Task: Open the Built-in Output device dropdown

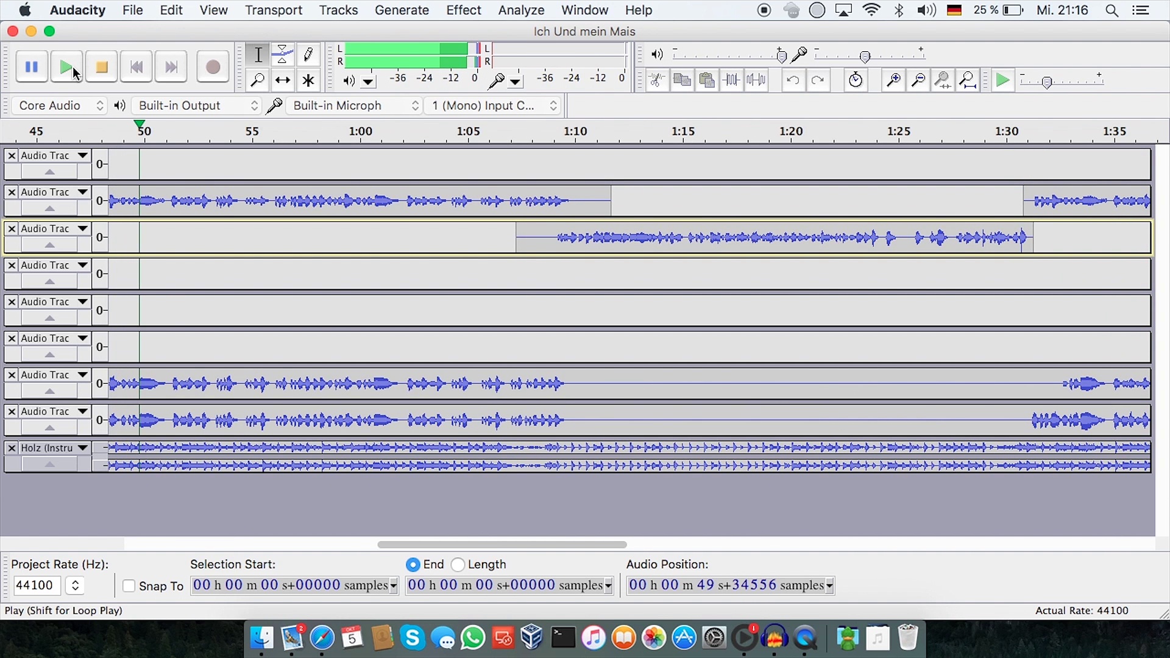Action: pos(196,105)
